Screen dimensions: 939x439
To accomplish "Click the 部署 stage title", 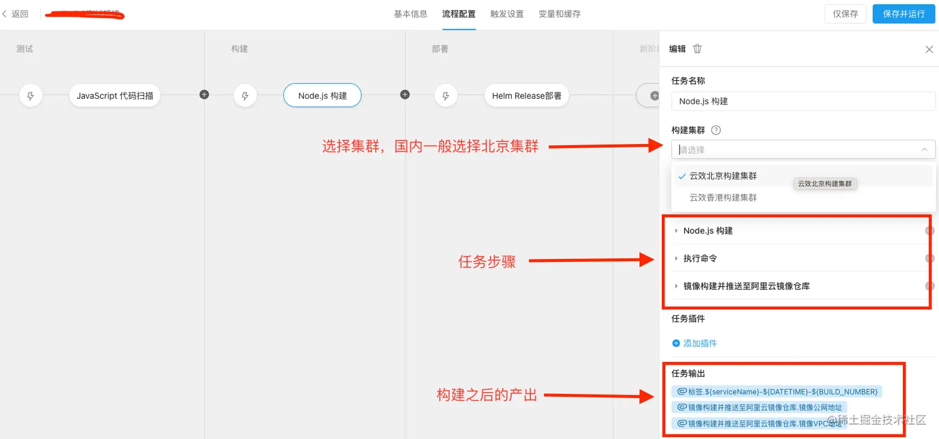I will [440, 49].
